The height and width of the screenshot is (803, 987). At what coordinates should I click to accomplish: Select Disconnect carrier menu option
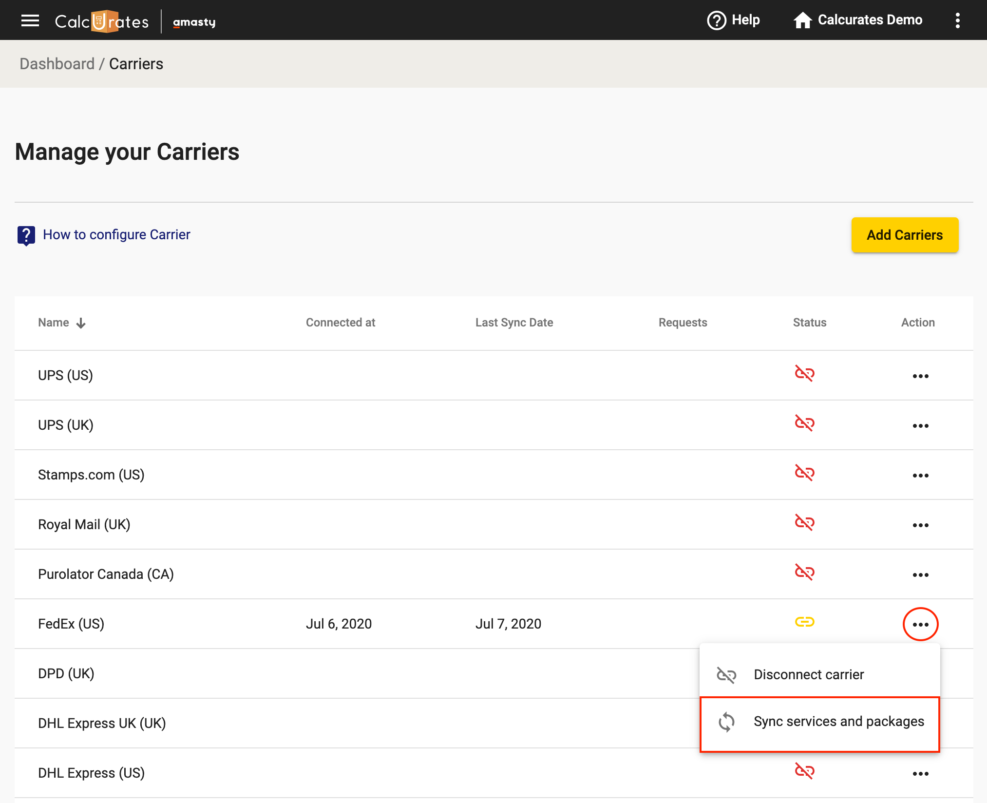pyautogui.click(x=820, y=675)
